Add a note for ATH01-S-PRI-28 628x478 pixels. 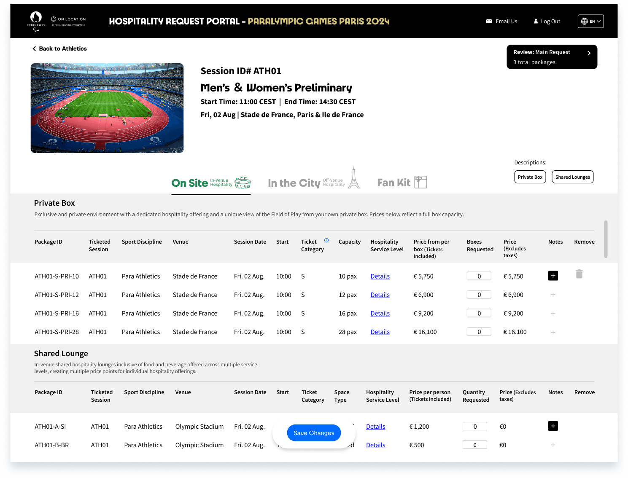click(x=553, y=333)
